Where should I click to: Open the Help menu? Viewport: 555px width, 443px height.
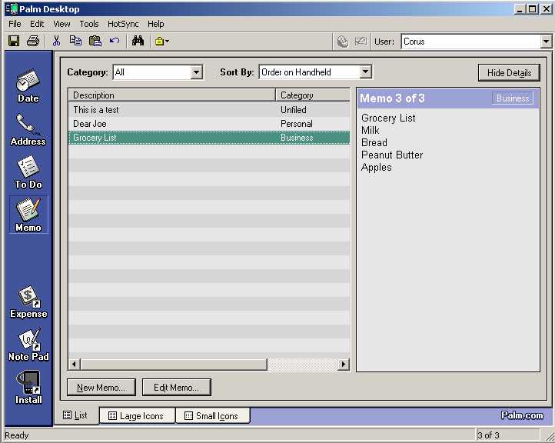(x=156, y=24)
